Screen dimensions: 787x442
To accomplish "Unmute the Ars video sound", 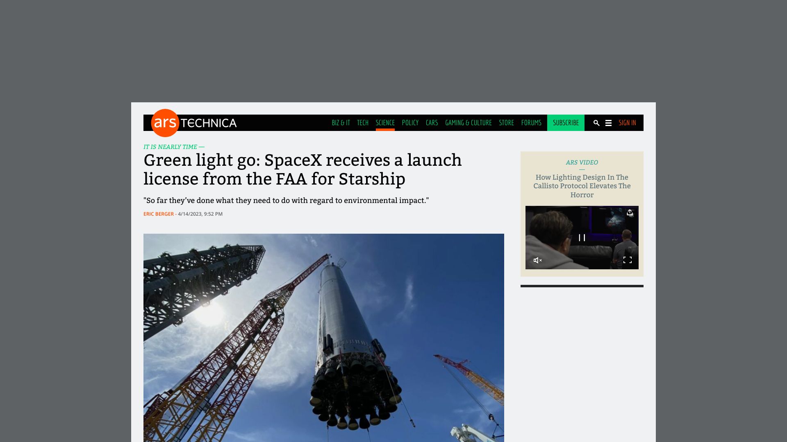I will click(537, 260).
